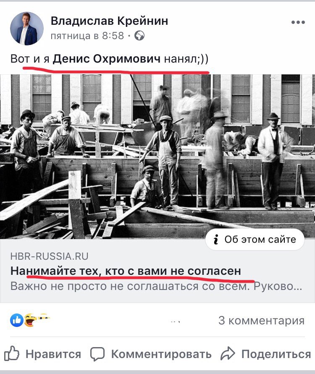Image resolution: width=315 pixels, height=374 pixels.
Task: Click the пятница в 8:58 timestamp
Action: (87, 36)
